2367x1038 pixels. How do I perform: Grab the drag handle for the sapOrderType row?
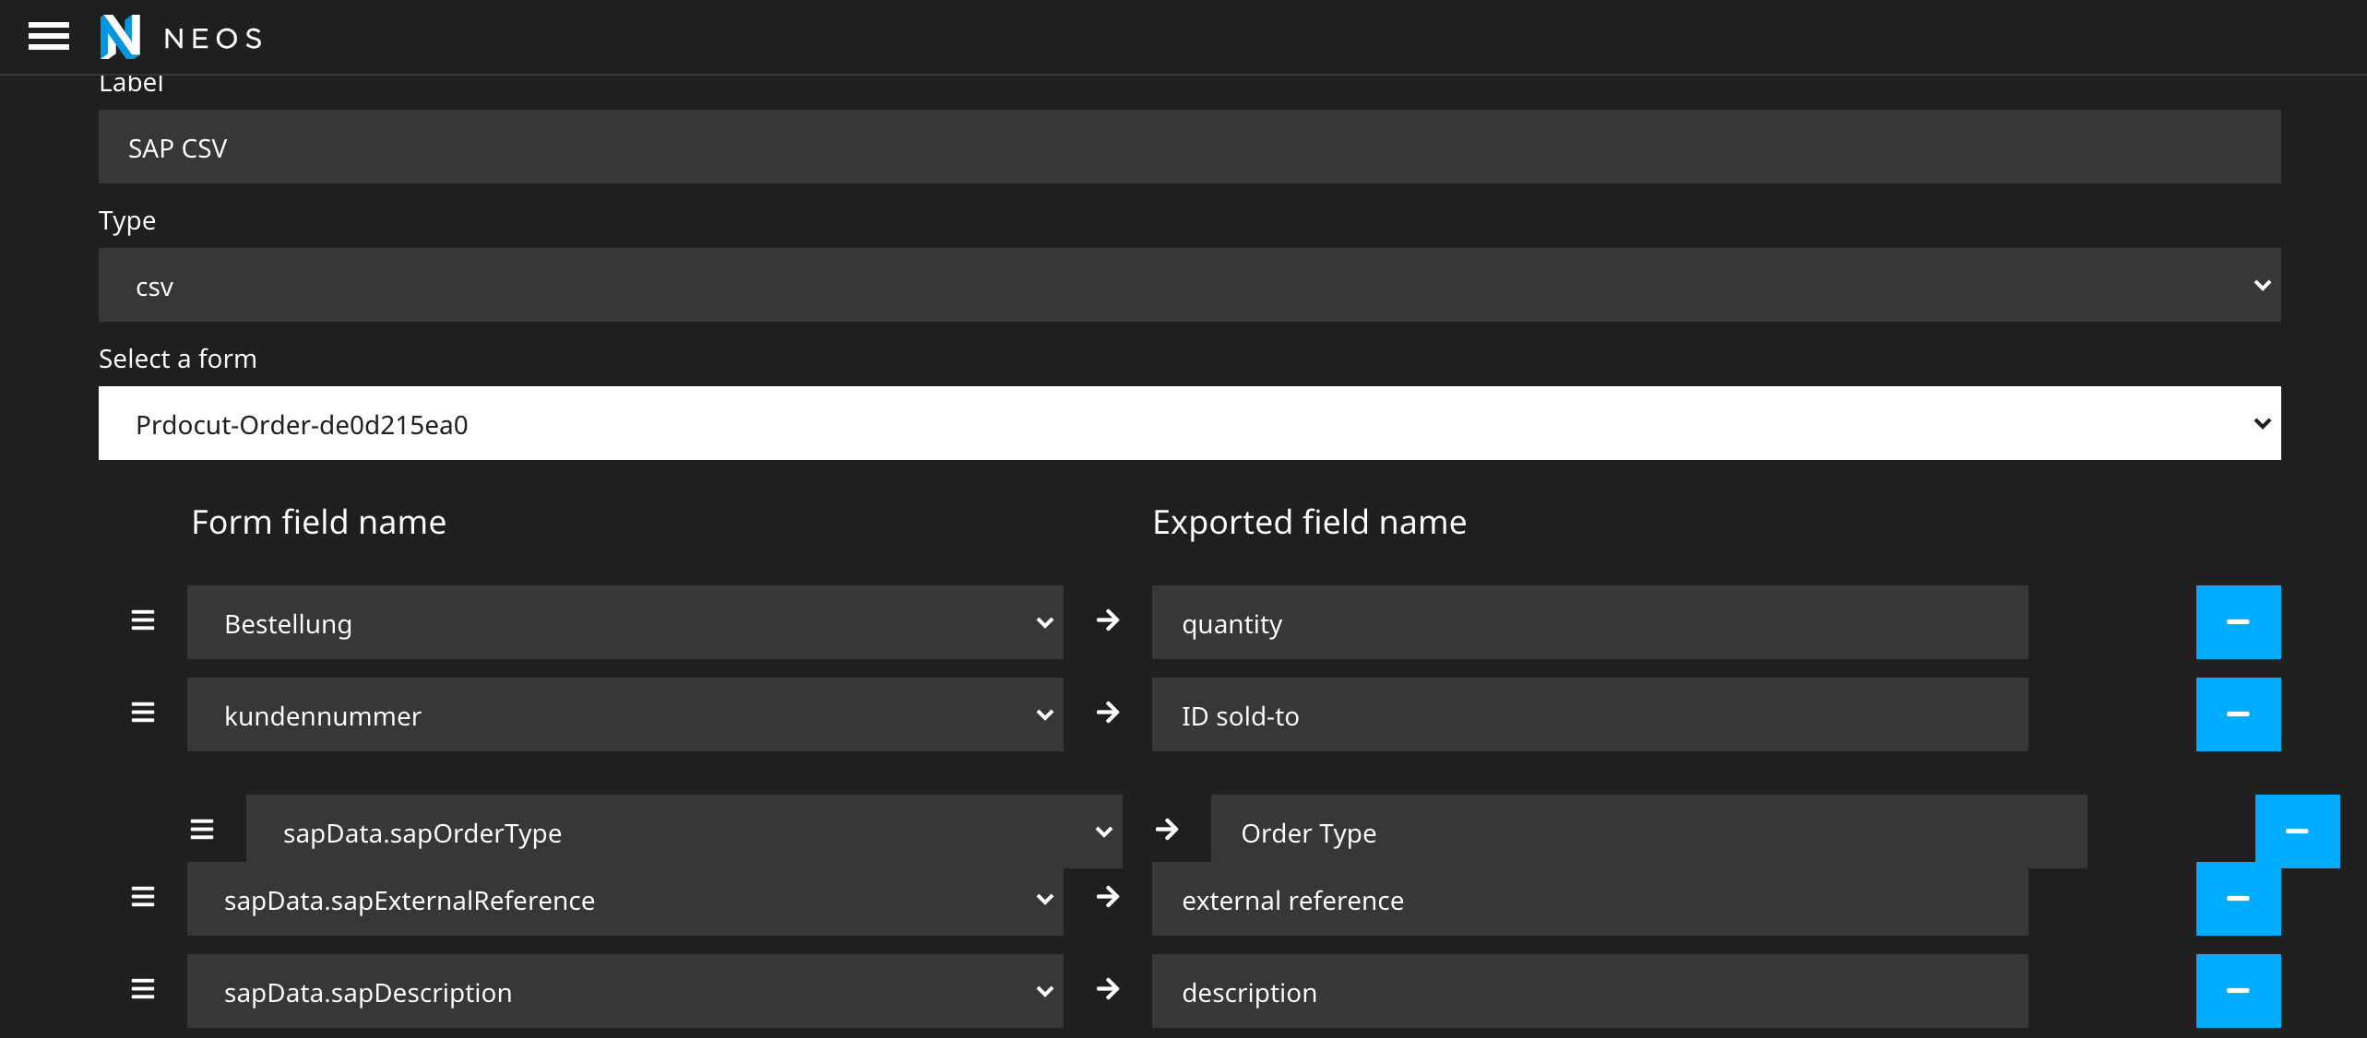coord(202,830)
